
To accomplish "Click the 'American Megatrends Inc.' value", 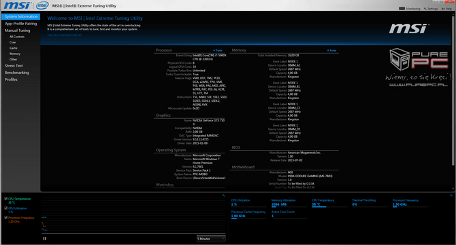I will (x=304, y=153).
